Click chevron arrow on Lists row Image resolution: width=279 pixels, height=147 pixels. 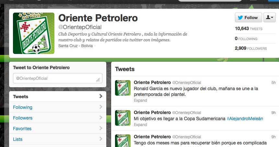101,139
